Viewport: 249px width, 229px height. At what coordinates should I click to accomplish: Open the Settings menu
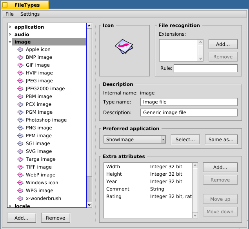coord(30,14)
